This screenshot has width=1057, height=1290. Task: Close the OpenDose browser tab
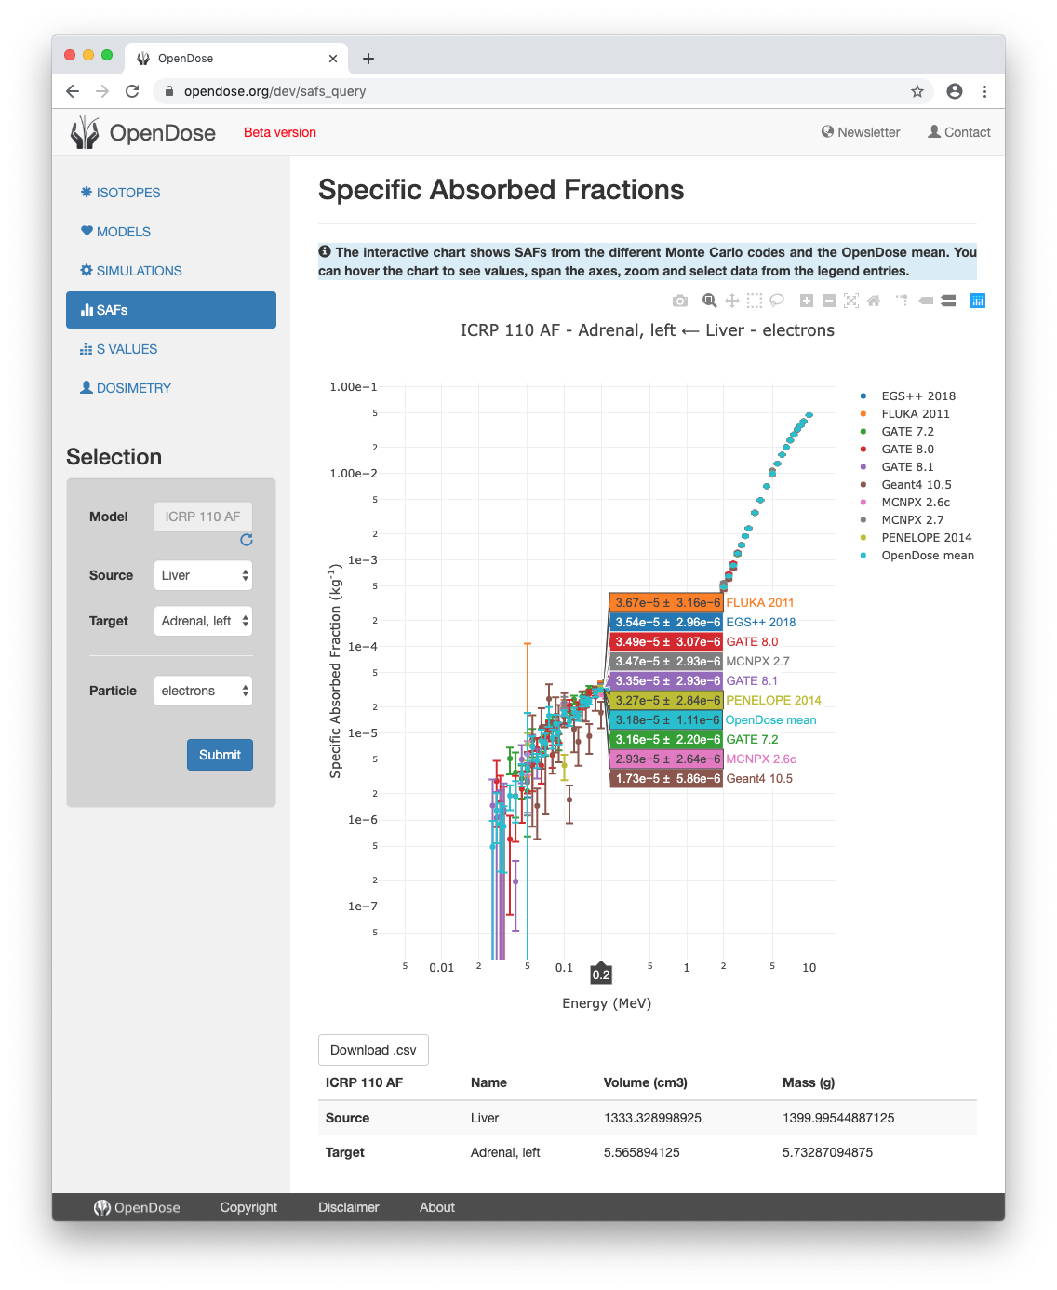pyautogui.click(x=333, y=59)
